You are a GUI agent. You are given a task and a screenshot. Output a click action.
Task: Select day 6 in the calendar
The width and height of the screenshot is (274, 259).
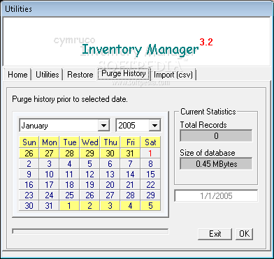(x=110, y=164)
